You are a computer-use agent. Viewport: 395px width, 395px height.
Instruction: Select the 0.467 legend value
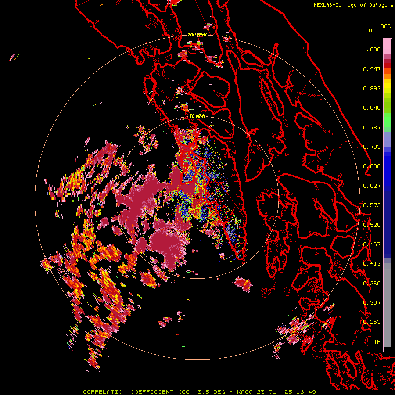pos(372,244)
